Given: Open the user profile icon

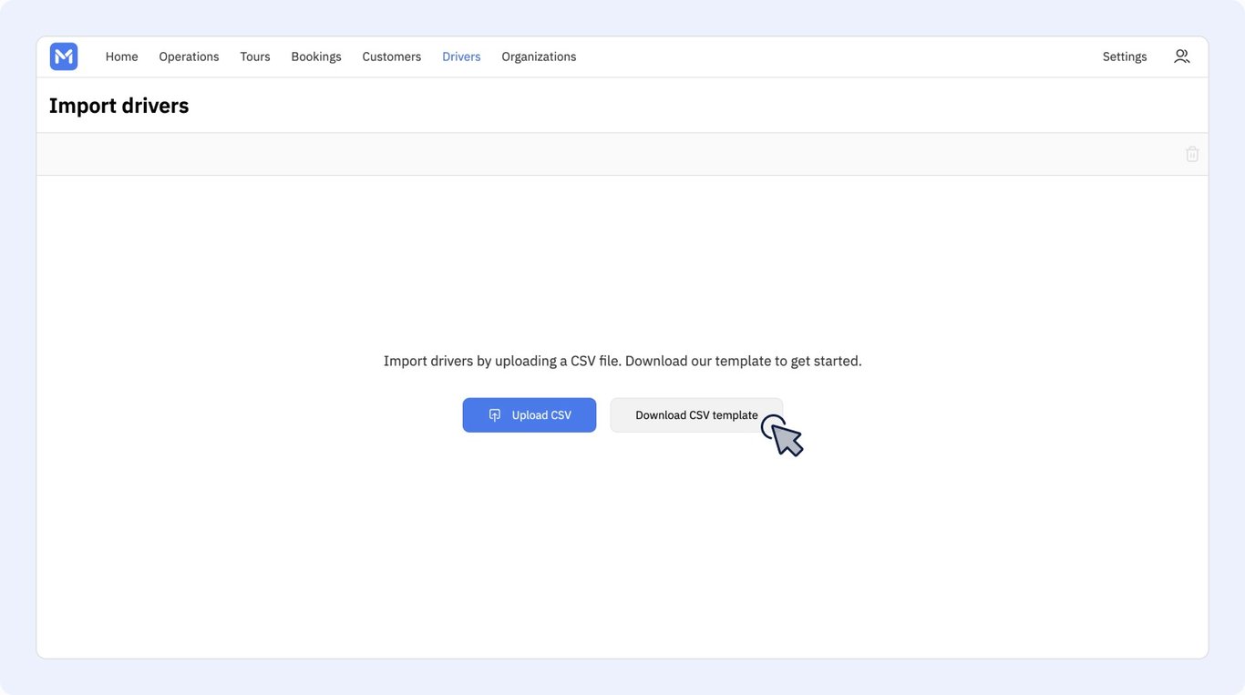Looking at the screenshot, I should 1181,56.
